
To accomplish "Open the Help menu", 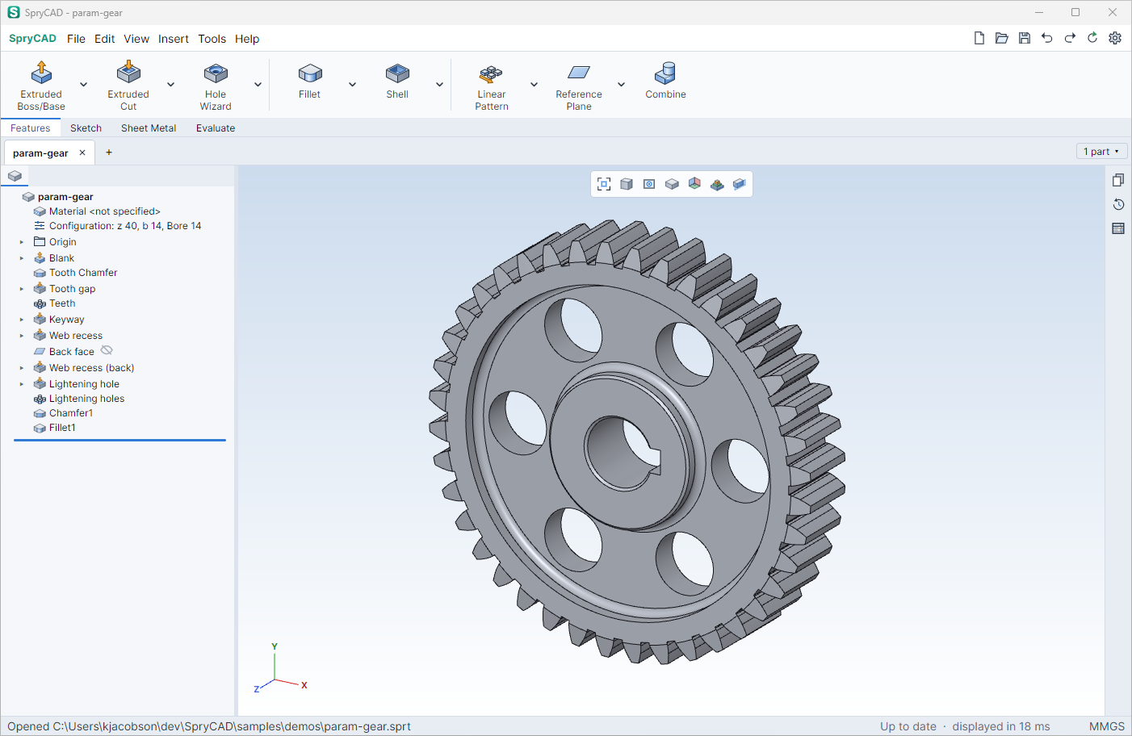I will pyautogui.click(x=247, y=39).
